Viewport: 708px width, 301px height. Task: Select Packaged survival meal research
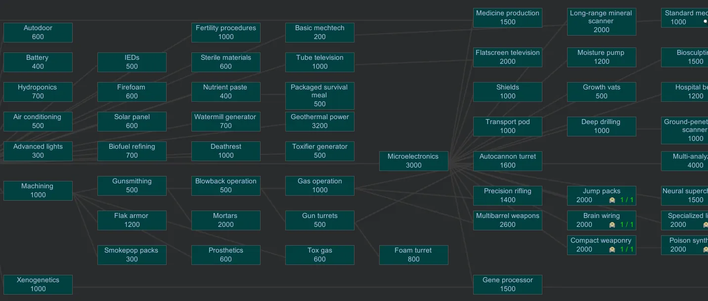(319, 96)
